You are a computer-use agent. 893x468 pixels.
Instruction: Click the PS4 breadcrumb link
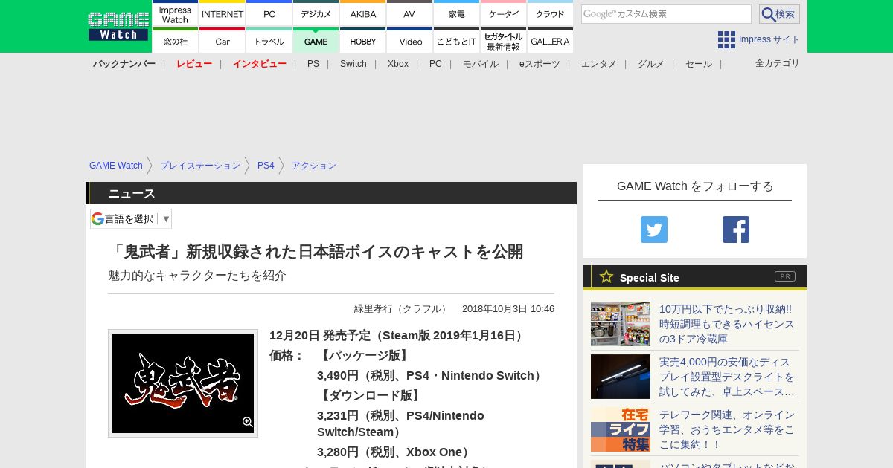(x=266, y=166)
